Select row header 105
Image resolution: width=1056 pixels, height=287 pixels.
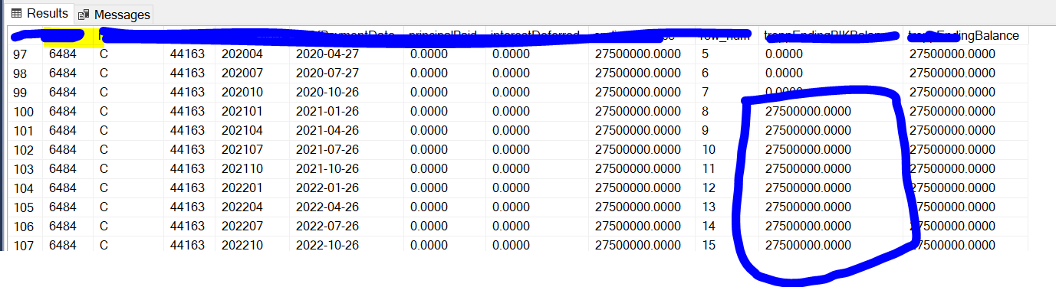point(24,207)
